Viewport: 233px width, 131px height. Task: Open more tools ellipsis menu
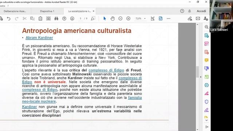[169, 19]
